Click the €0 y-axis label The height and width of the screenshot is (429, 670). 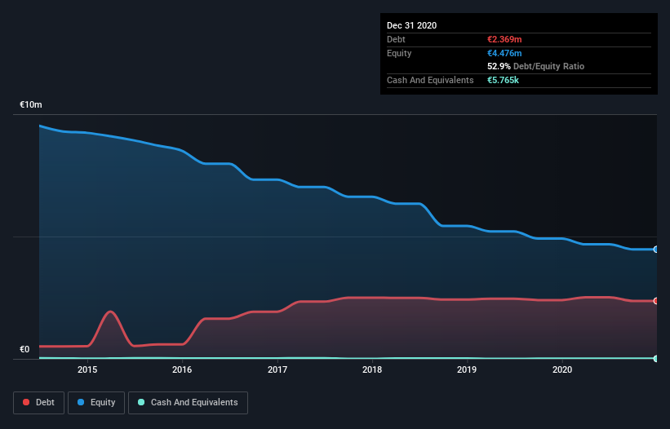click(24, 349)
